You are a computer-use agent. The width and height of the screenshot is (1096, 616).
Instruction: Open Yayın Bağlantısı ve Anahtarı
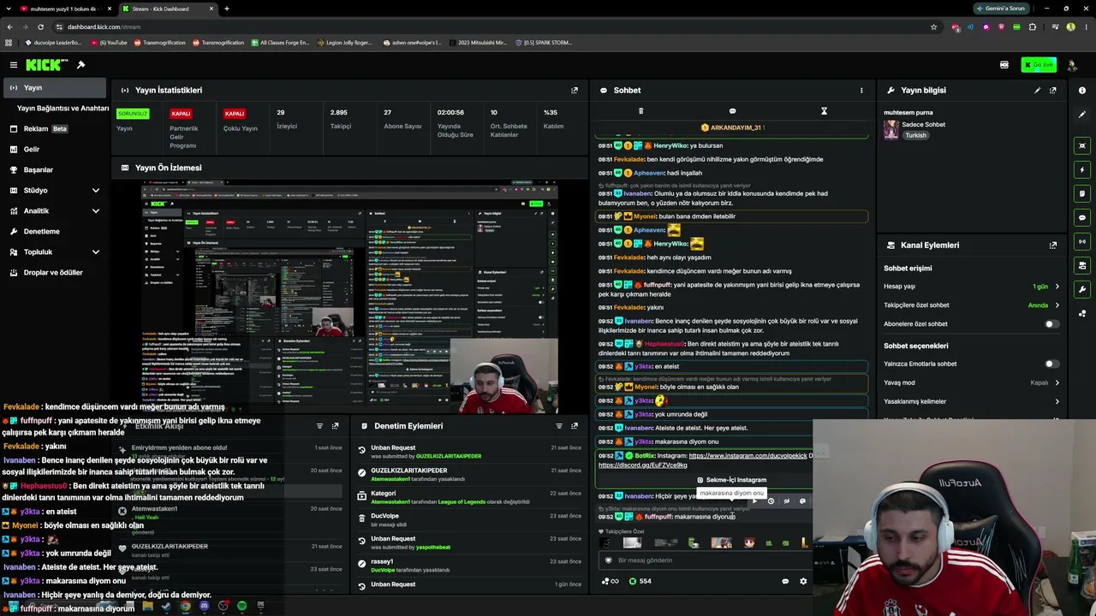tap(63, 109)
